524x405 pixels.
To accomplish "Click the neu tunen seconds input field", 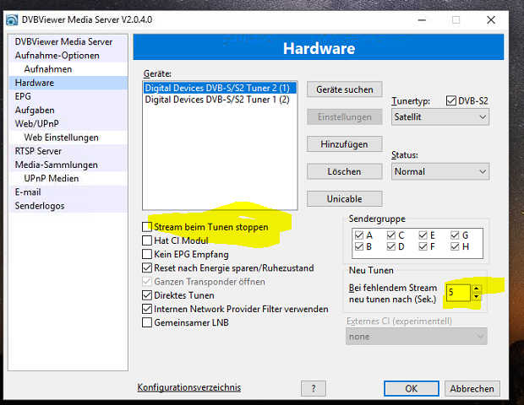I will 458,293.
